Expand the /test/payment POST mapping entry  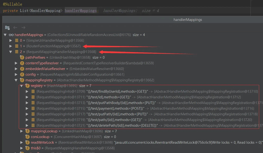pos(27,109)
